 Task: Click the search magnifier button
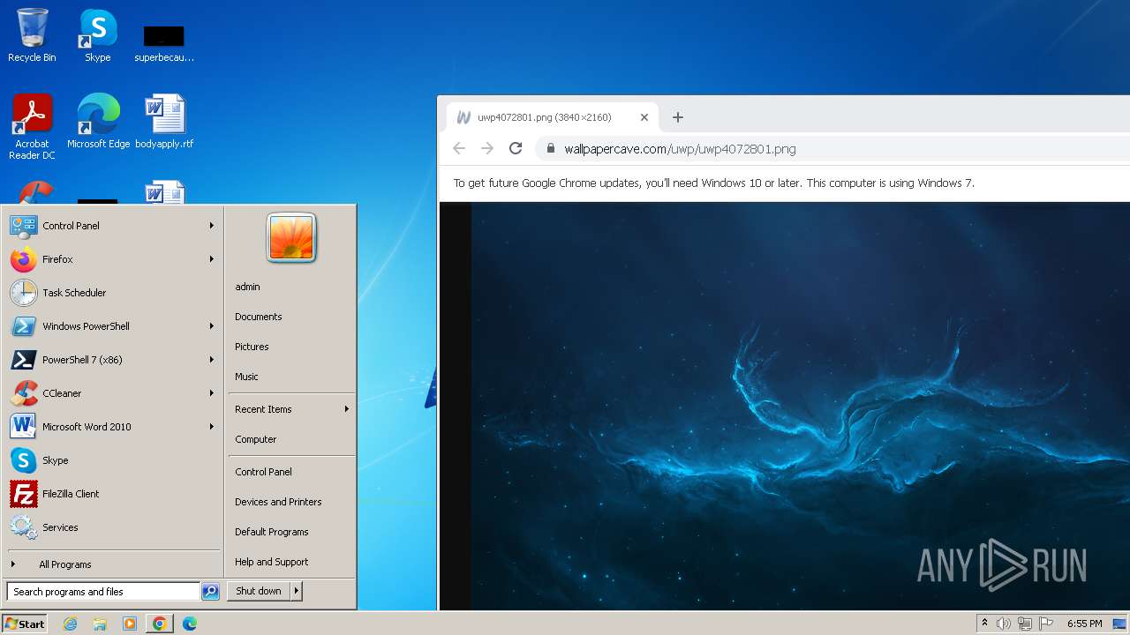tap(210, 592)
